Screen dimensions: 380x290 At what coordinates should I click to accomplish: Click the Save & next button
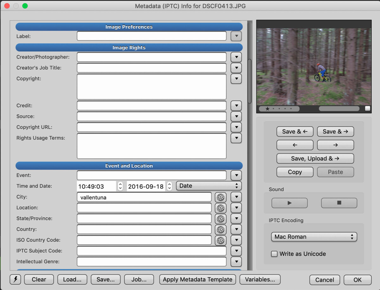tap(335, 131)
